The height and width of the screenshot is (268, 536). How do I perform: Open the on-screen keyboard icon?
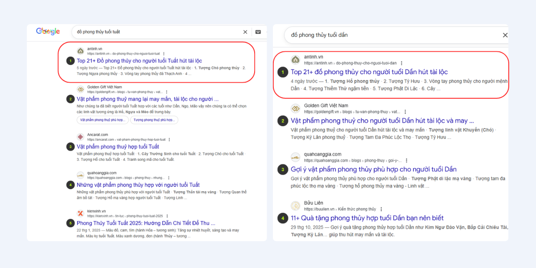[258, 32]
